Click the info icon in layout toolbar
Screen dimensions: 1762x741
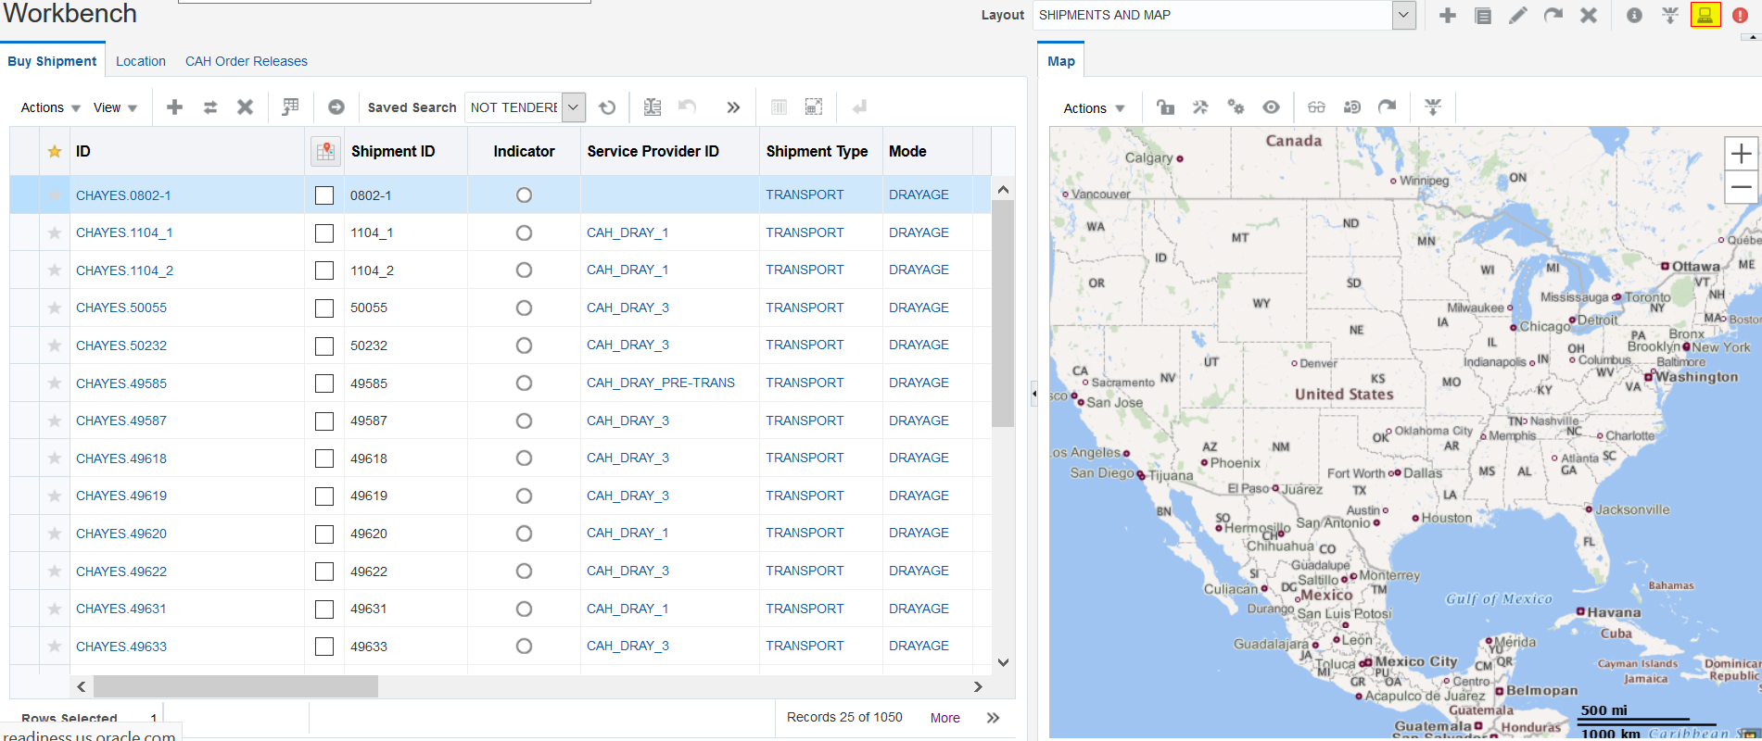click(x=1634, y=15)
